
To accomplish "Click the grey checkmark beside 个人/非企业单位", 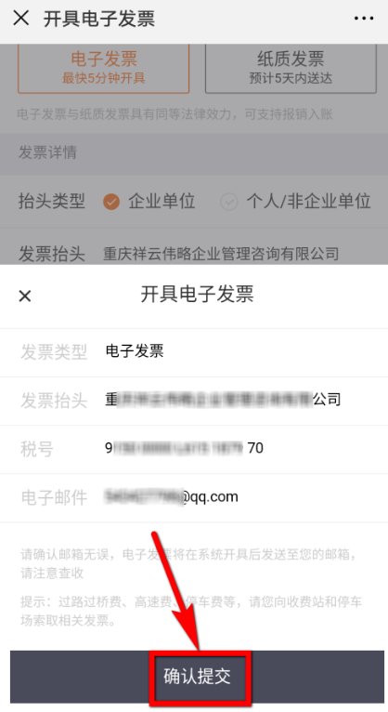I will 229,202.
